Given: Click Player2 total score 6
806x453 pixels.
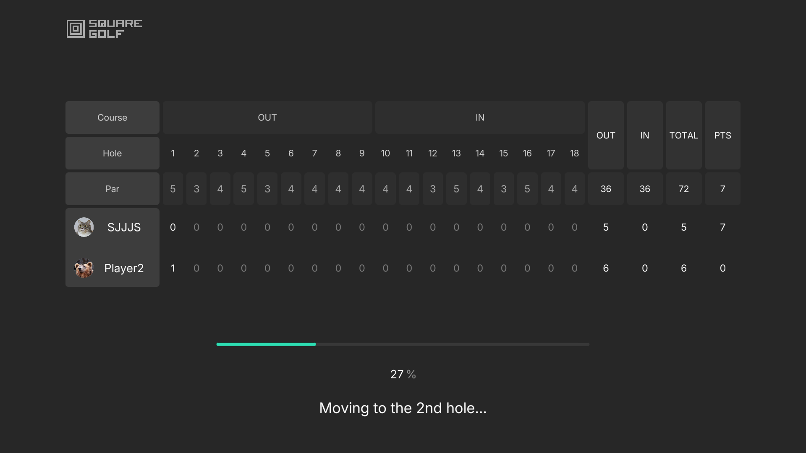Looking at the screenshot, I should click(683, 268).
